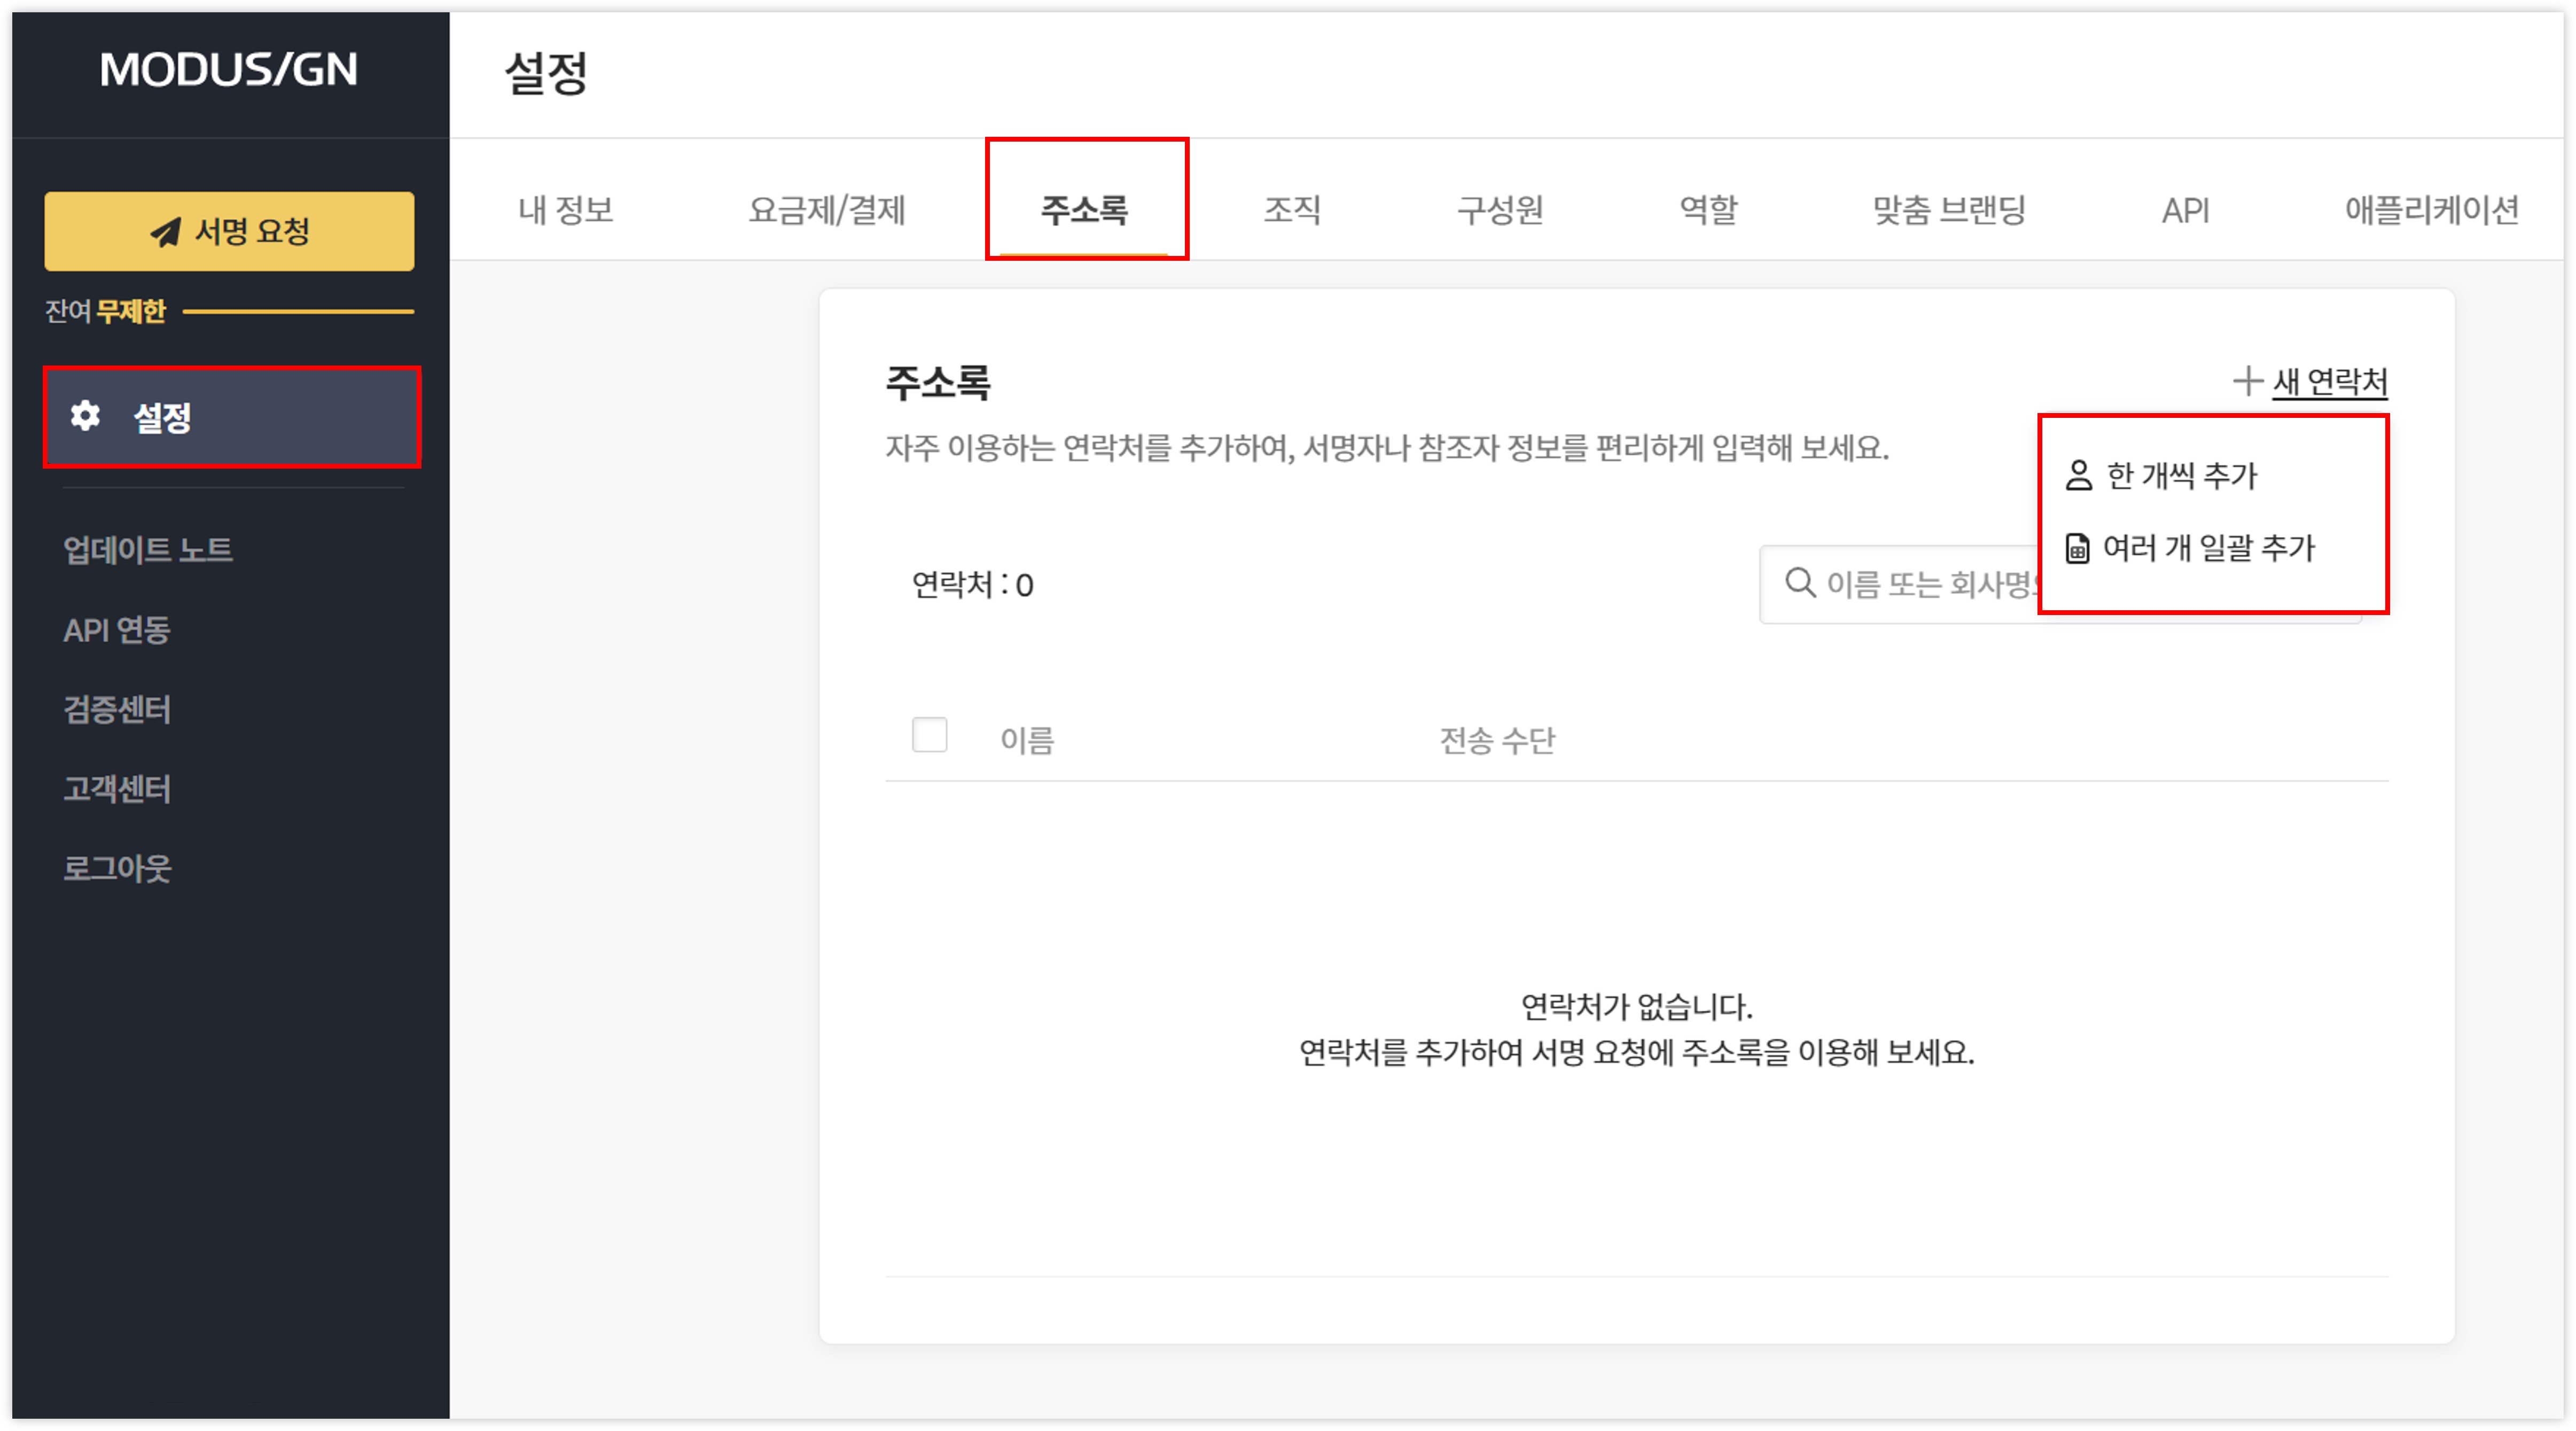Click the MODUS/GN logo
Image resolution: width=2576 pixels, height=1431 pixels.
(229, 70)
